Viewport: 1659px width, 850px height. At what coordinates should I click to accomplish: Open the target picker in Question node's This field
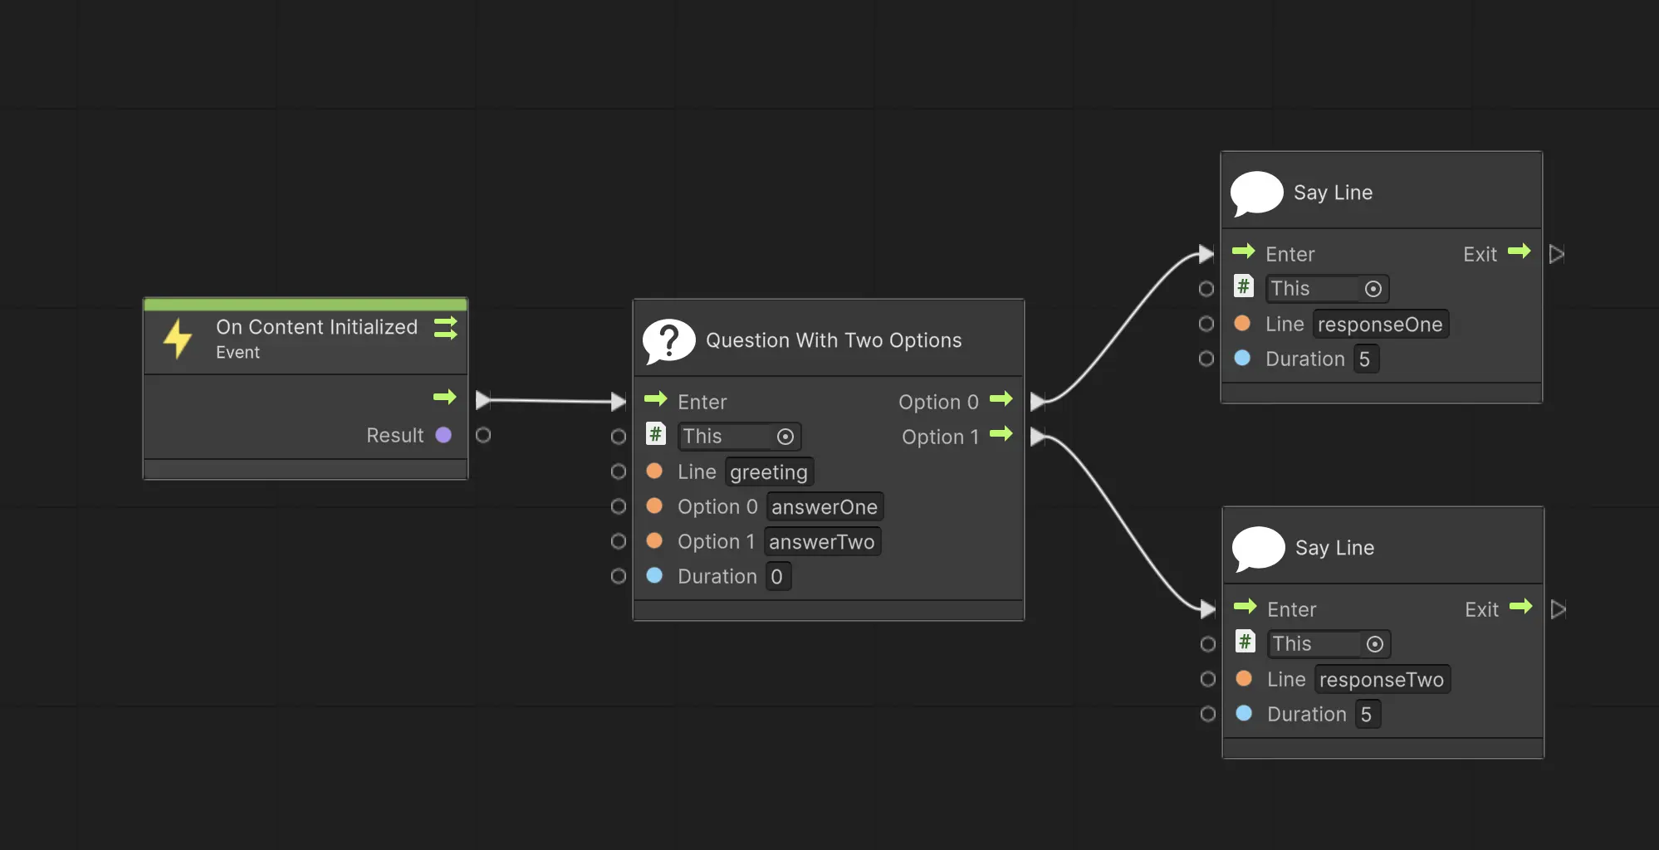tap(786, 436)
